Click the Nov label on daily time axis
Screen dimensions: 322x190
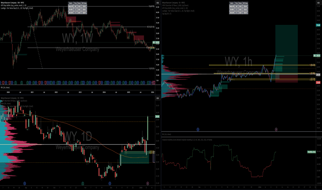point(85,188)
